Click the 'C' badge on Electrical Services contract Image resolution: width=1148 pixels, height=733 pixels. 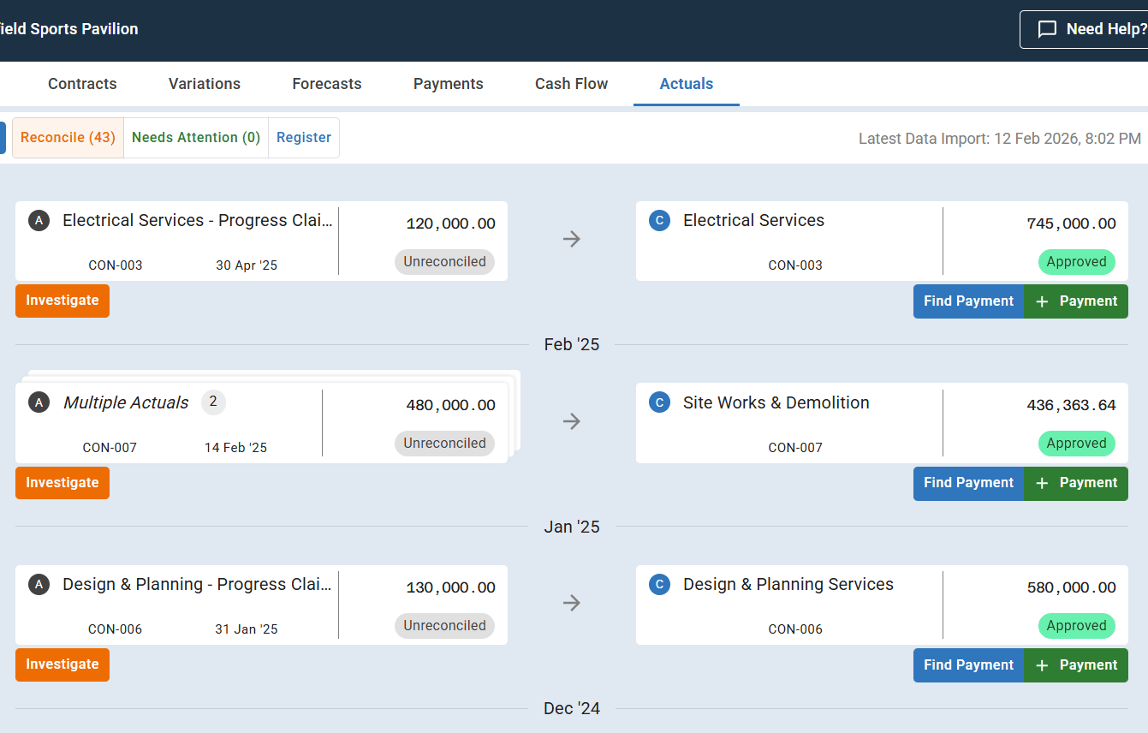click(x=659, y=221)
